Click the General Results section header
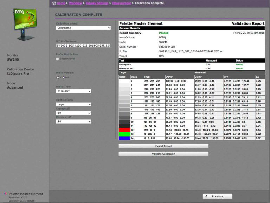Screen dimensions: 270x203 pos(192,28)
